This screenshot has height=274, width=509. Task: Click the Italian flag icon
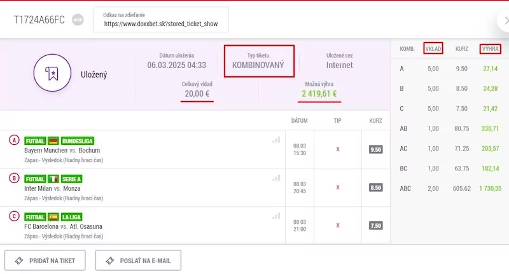(53, 179)
